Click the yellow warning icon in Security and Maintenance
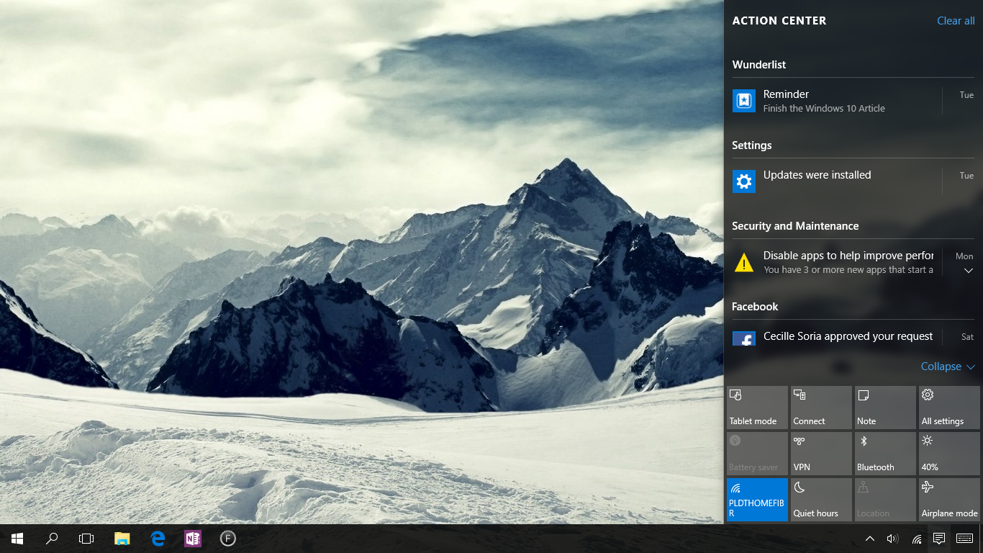The height and width of the screenshot is (553, 983). click(x=744, y=263)
